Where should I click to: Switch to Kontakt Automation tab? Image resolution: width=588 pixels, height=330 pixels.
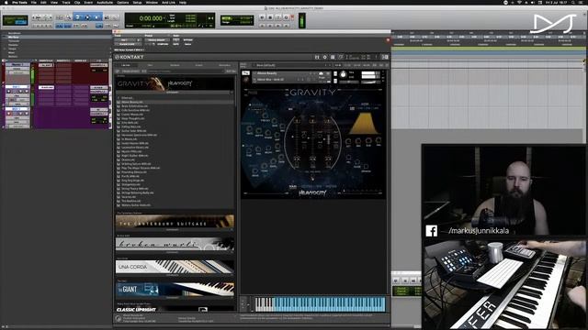(224, 65)
